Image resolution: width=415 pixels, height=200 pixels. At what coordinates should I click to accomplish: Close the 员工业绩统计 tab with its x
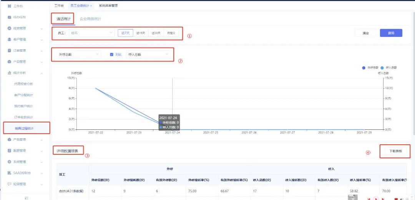point(91,6)
